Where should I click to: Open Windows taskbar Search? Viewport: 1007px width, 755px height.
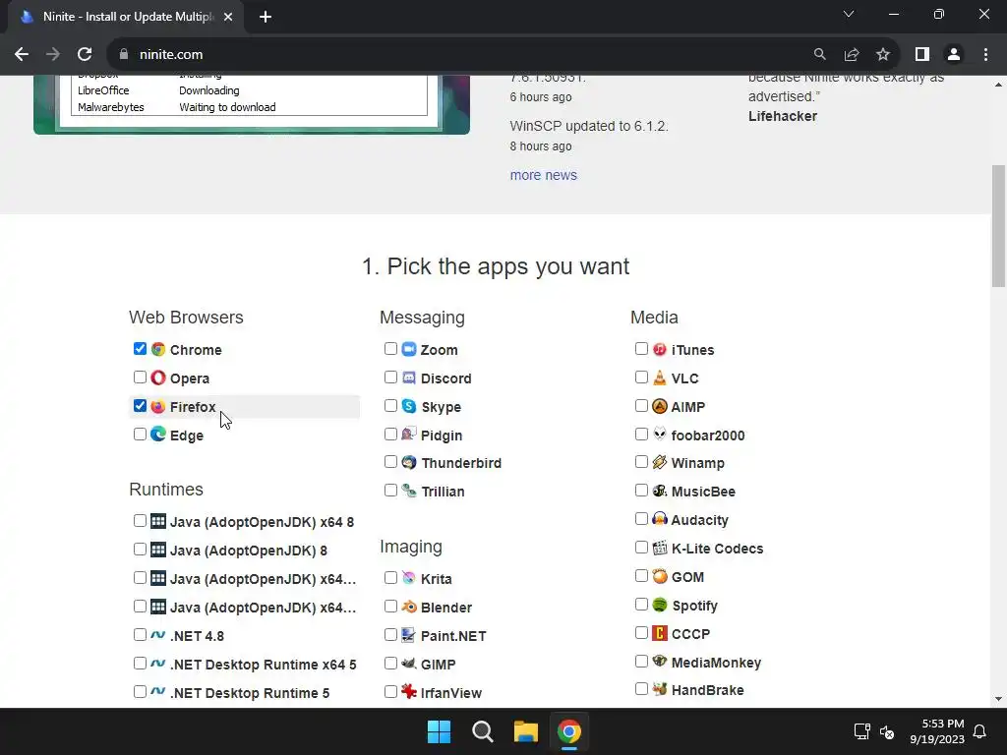point(482,731)
